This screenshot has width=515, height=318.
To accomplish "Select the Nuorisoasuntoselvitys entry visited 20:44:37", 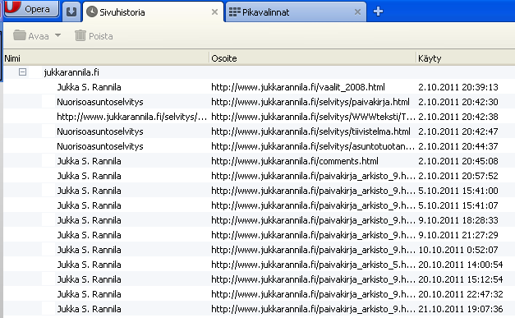I will [x=259, y=146].
